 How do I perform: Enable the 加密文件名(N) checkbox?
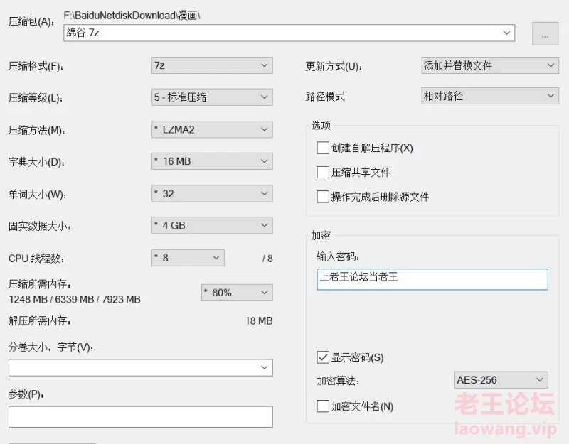click(x=323, y=406)
